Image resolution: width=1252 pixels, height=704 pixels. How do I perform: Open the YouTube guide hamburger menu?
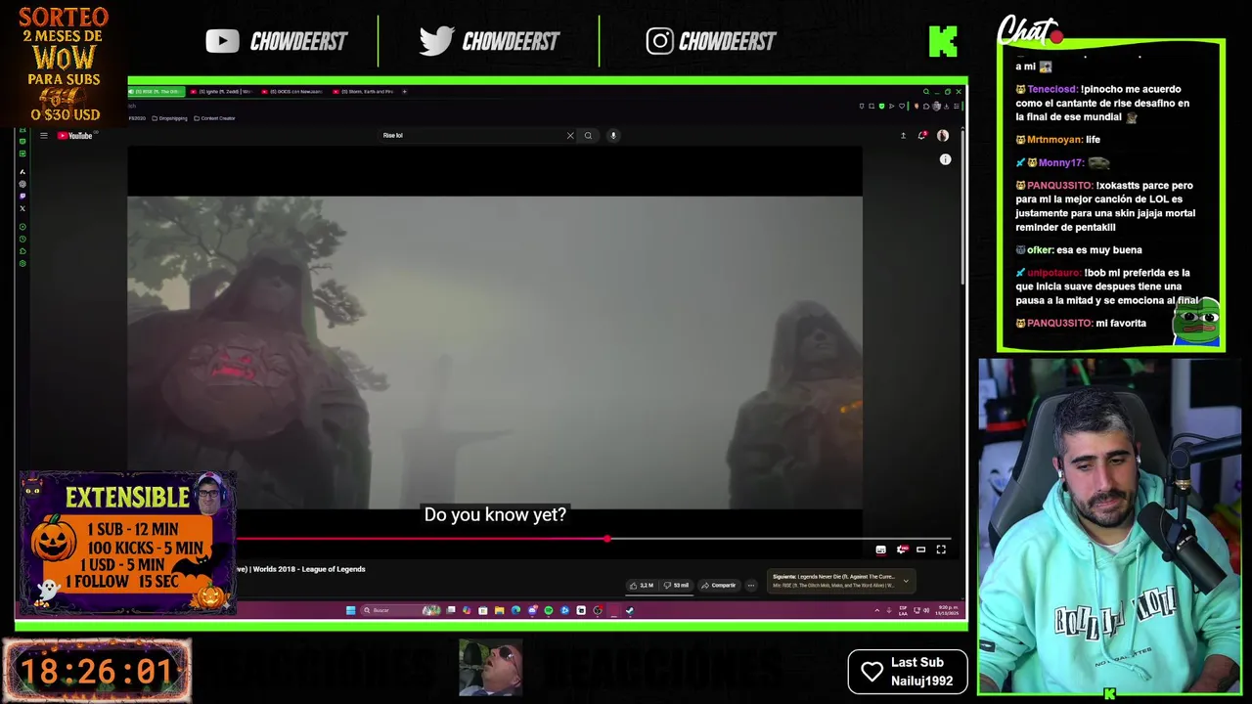[x=44, y=136]
